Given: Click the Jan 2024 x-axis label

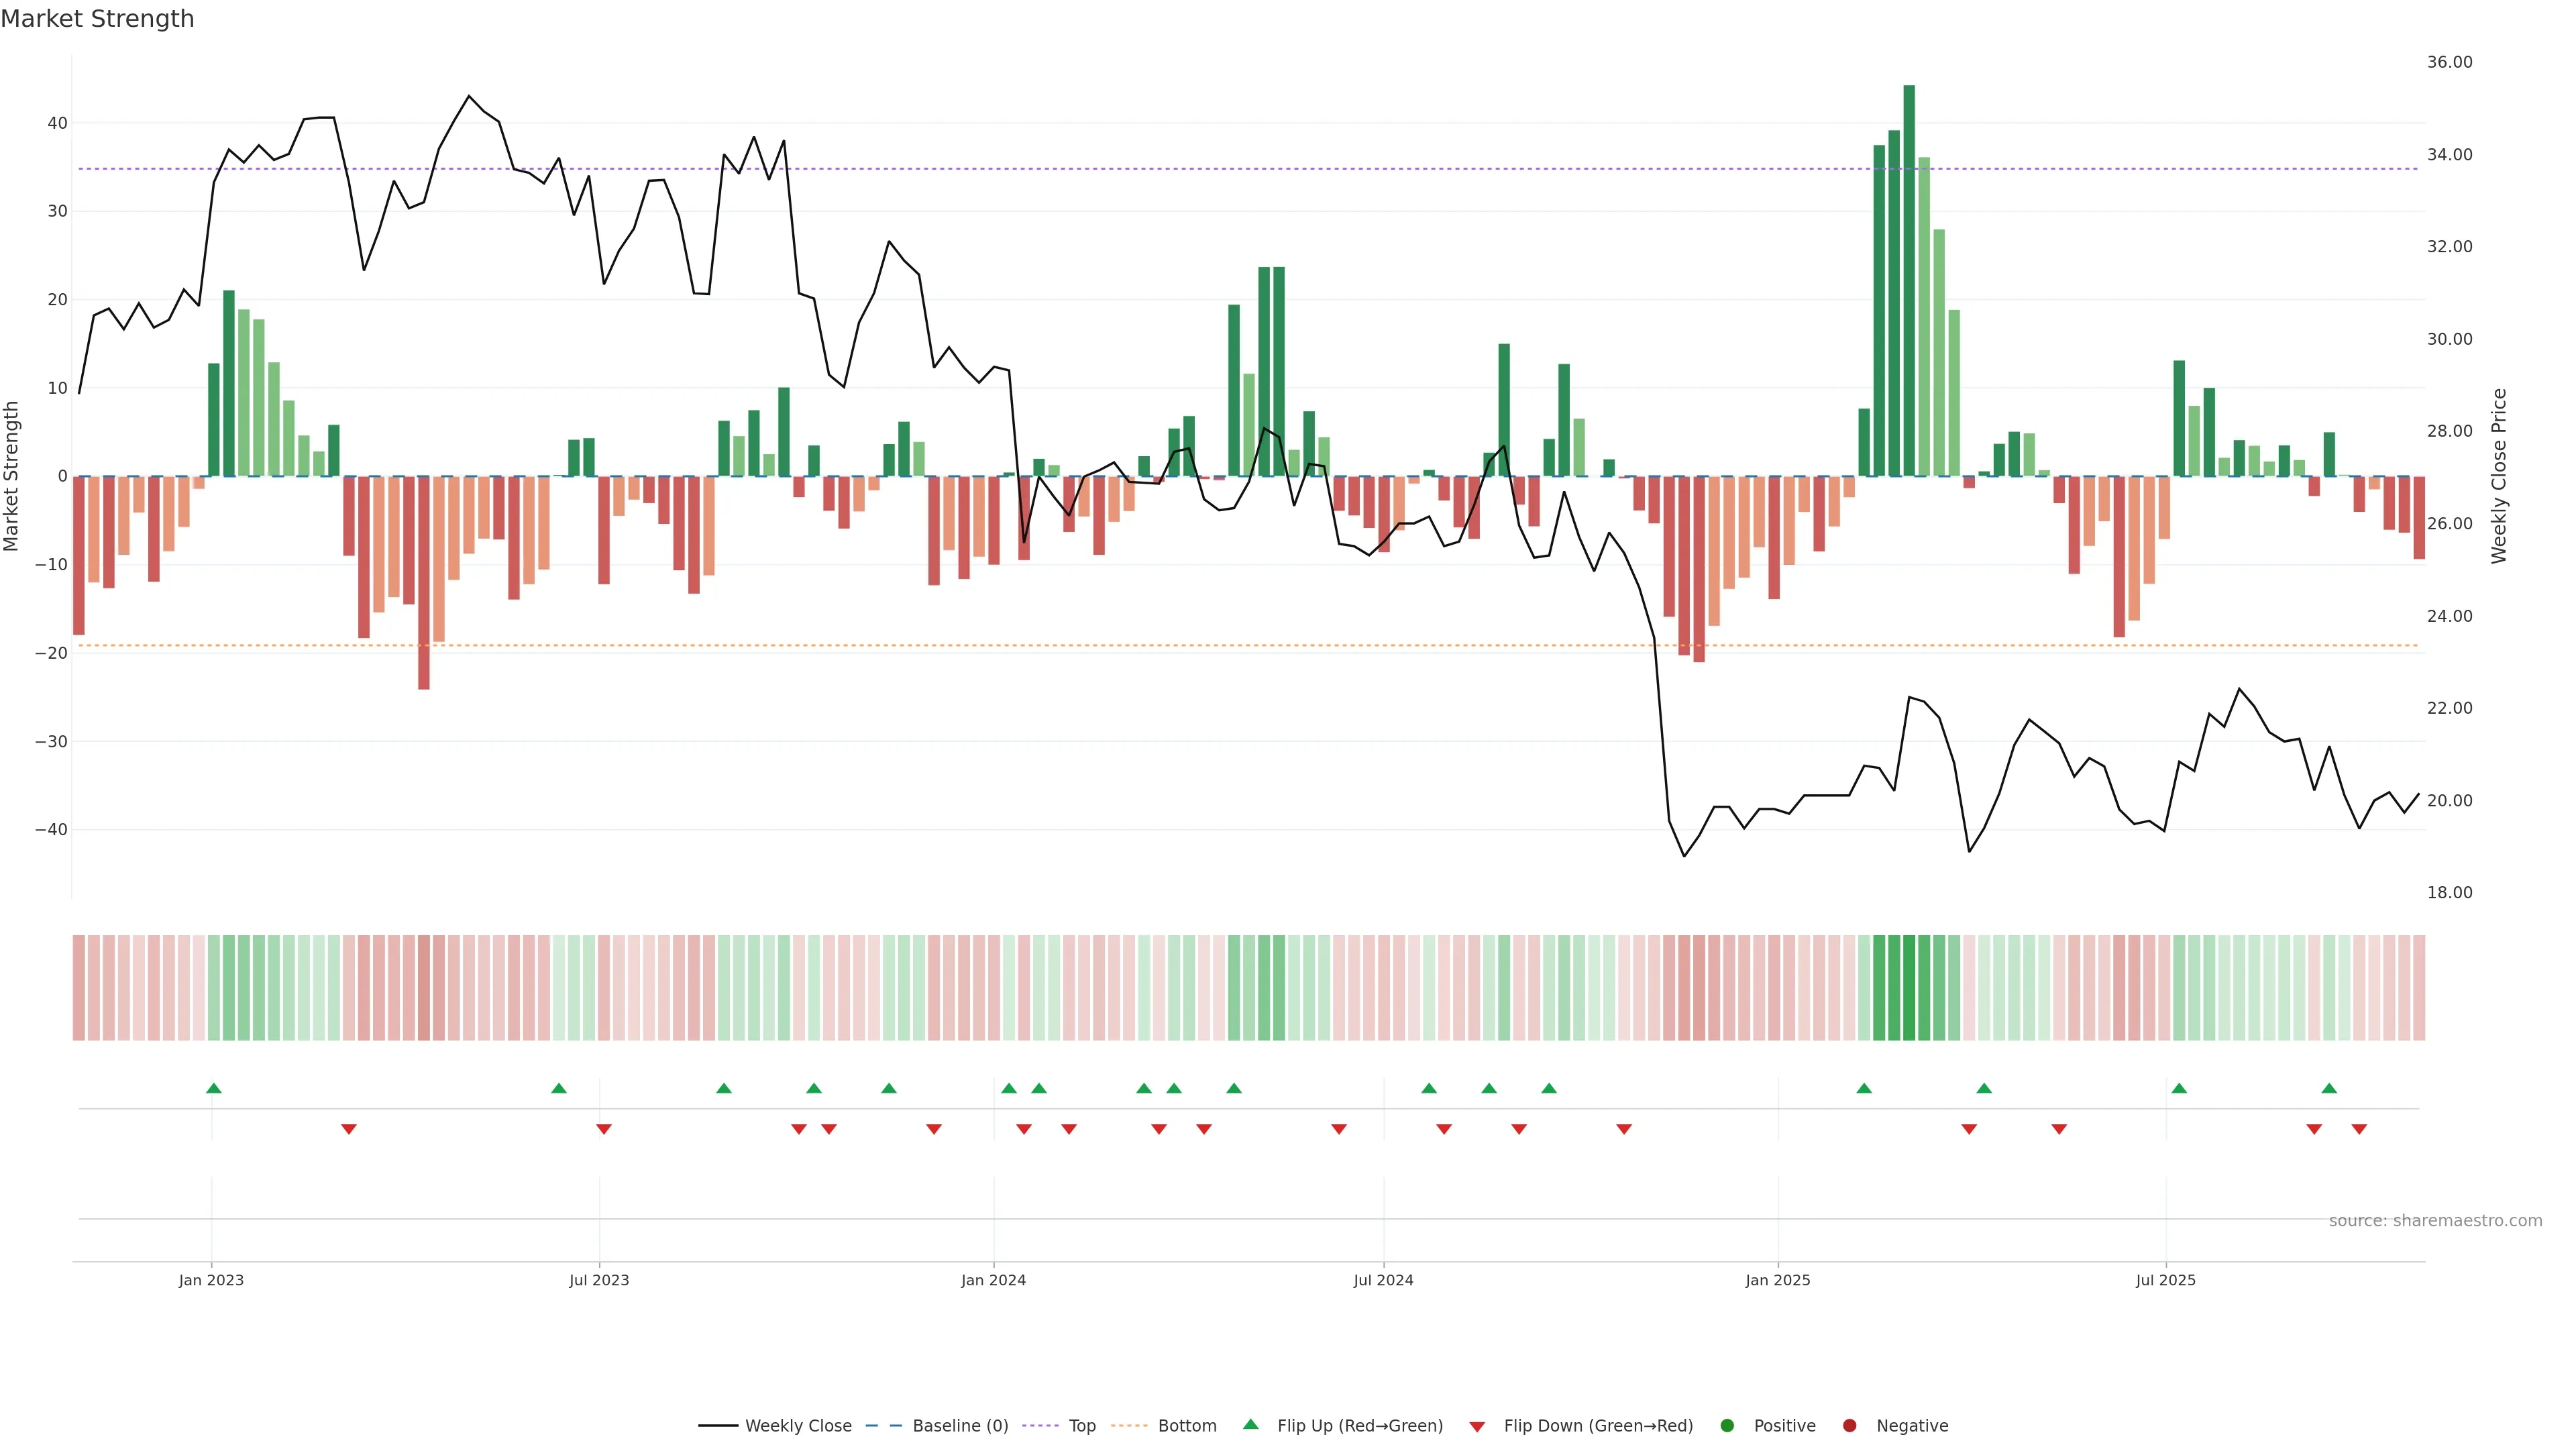Looking at the screenshot, I should click(993, 1280).
